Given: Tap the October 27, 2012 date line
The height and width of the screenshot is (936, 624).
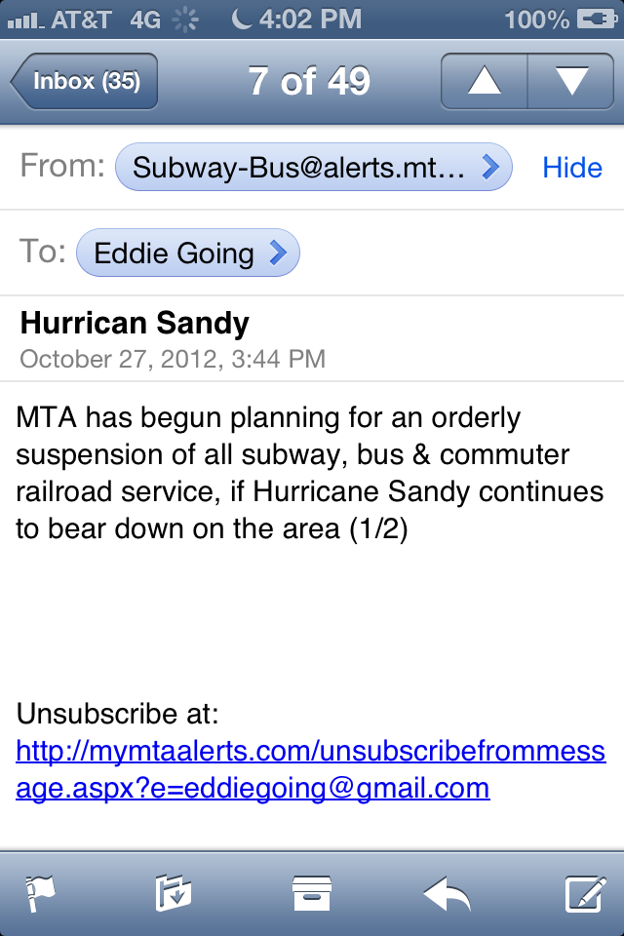Looking at the screenshot, I should (x=173, y=358).
